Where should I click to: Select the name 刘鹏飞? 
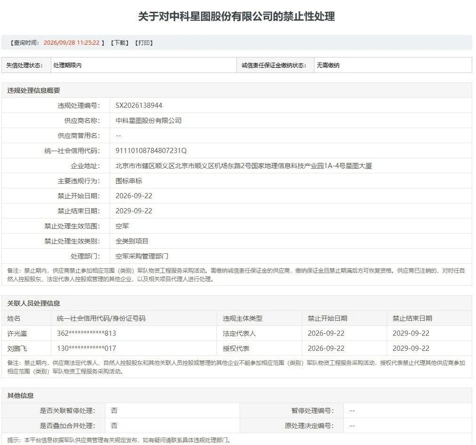click(x=17, y=348)
